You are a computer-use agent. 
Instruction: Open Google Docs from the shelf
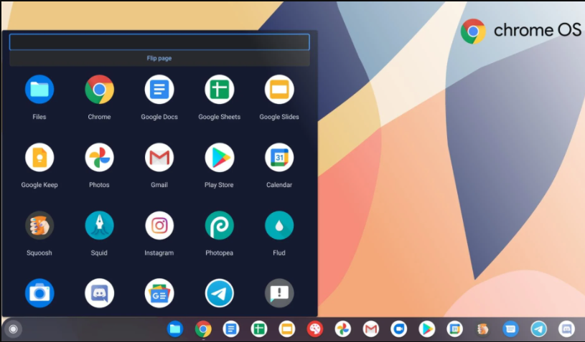pos(231,329)
